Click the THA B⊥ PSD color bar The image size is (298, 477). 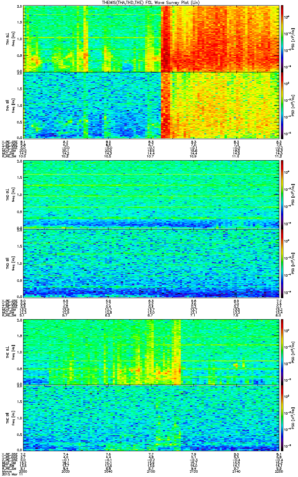(x=282, y=38)
